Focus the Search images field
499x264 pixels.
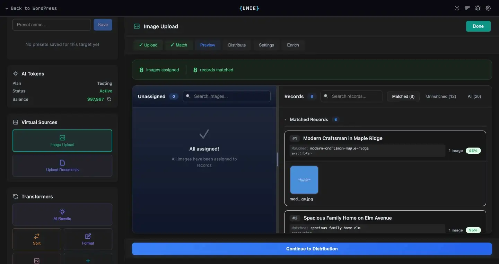227,96
